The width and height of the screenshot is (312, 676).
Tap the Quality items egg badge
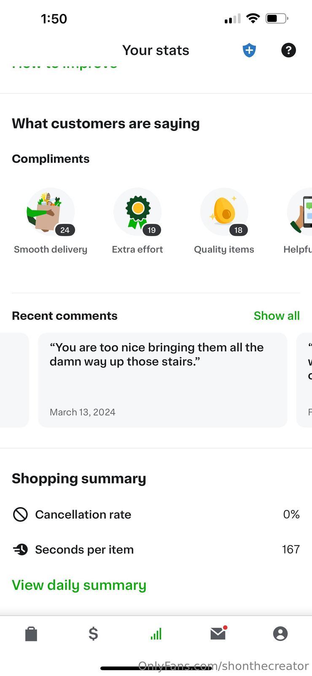(x=224, y=212)
